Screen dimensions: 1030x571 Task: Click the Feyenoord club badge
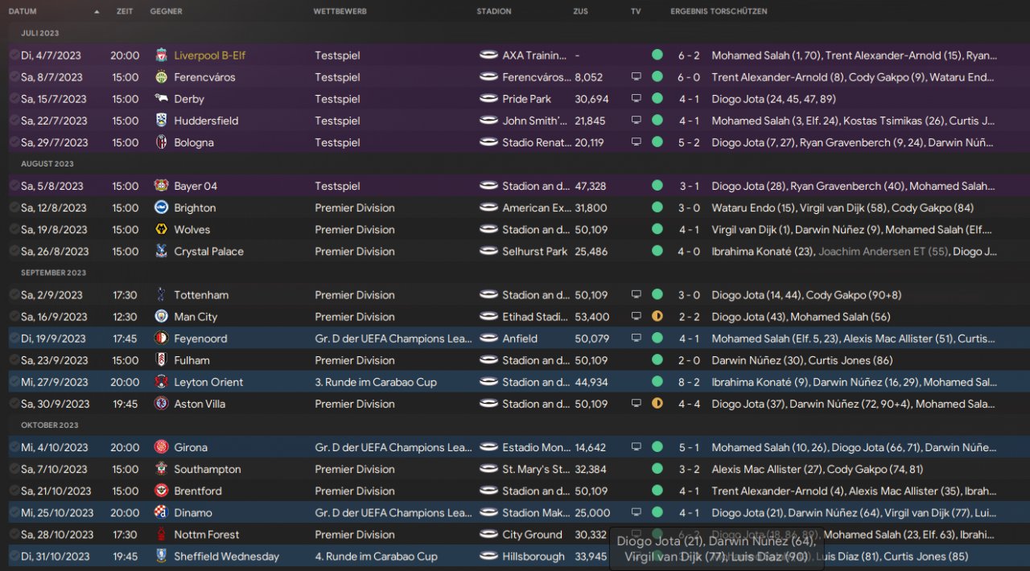(x=161, y=339)
